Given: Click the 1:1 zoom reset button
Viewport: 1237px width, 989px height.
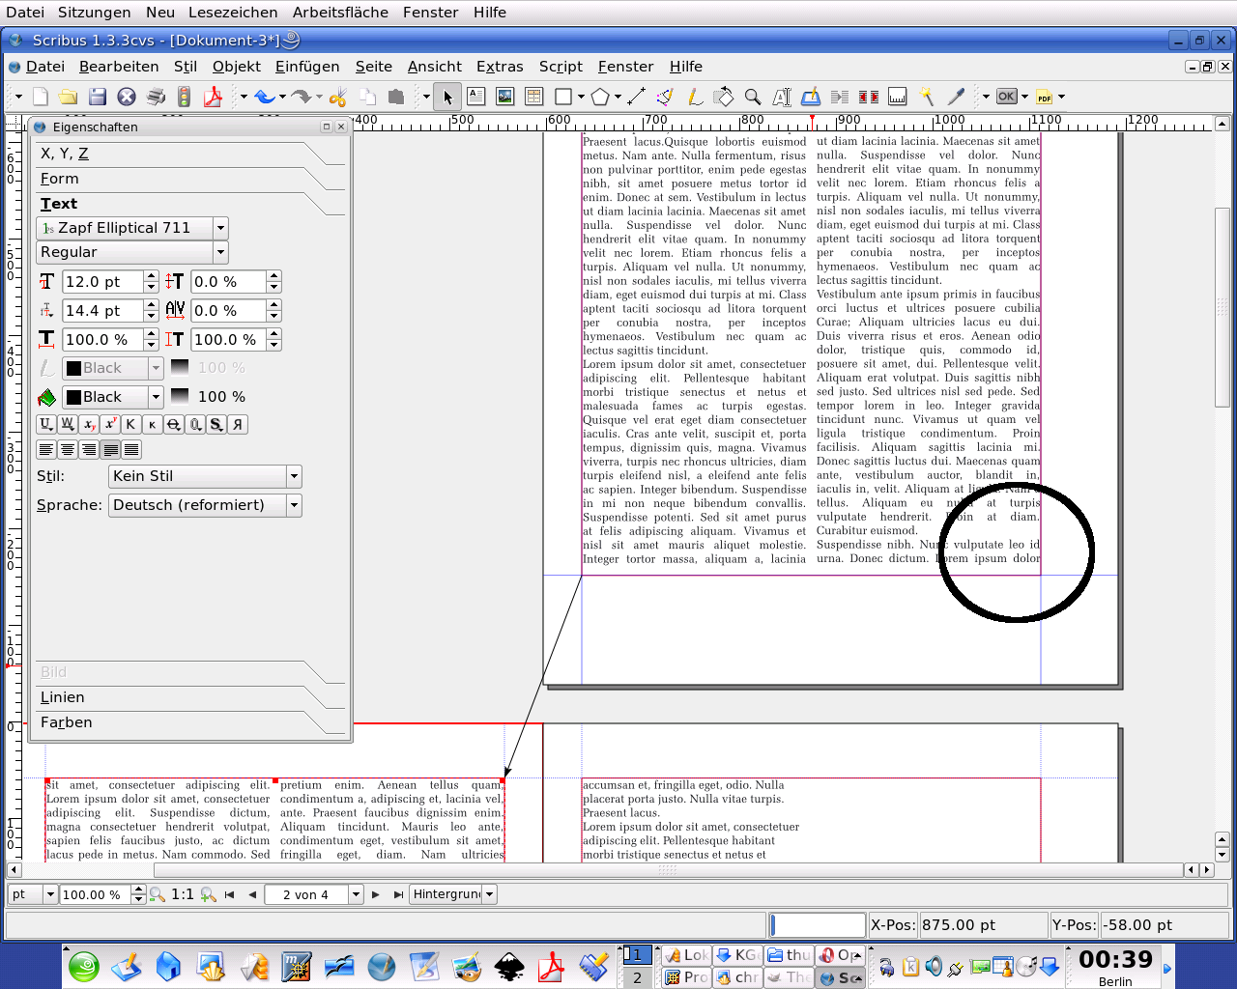Looking at the screenshot, I should tap(182, 894).
